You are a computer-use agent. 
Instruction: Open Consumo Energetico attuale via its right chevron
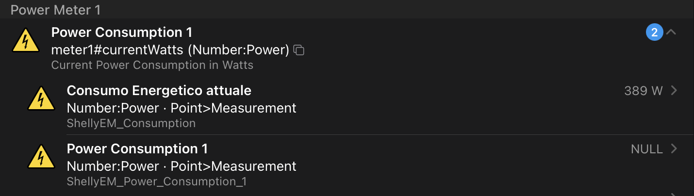674,91
